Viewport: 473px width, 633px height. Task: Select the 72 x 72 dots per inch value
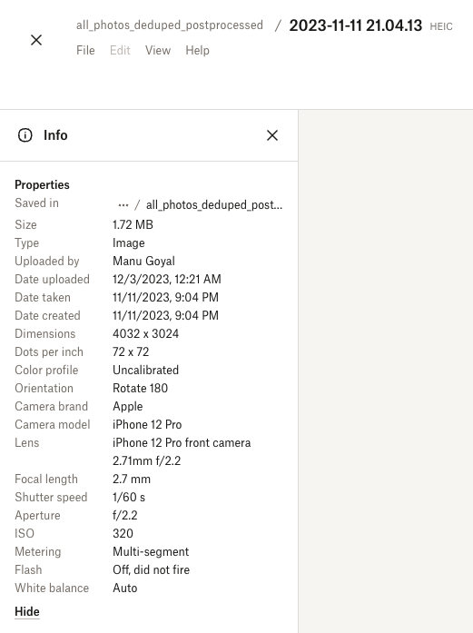tap(131, 351)
